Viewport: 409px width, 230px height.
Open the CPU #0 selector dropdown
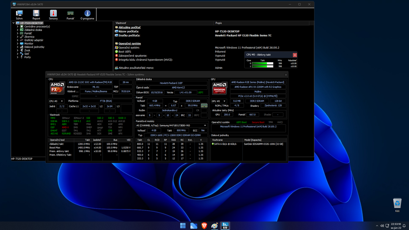point(56,101)
